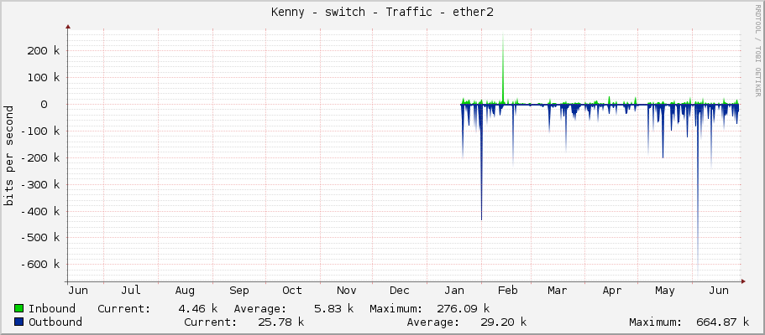
Task: Click the Inbound 'Maximum:' label
Action: 396,309
